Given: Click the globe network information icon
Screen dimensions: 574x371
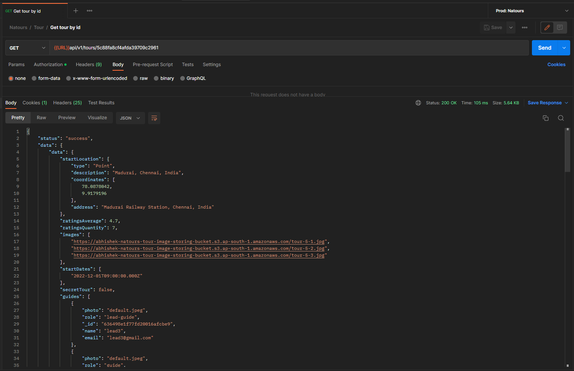Looking at the screenshot, I should tap(418, 102).
